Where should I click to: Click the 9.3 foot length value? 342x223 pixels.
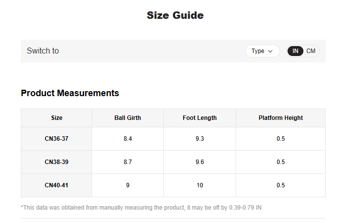[199, 139]
